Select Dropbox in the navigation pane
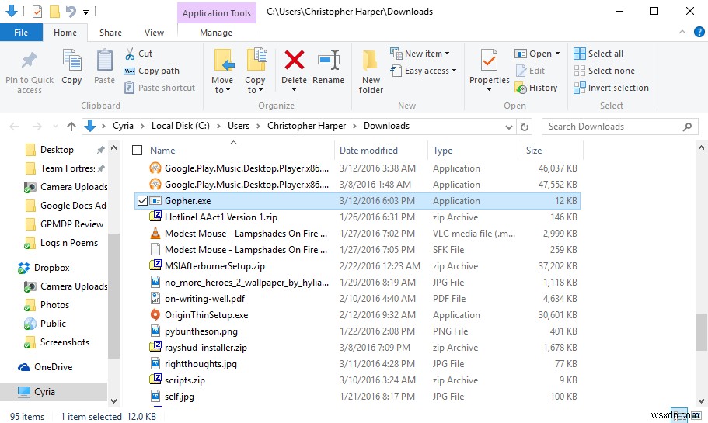 52,268
